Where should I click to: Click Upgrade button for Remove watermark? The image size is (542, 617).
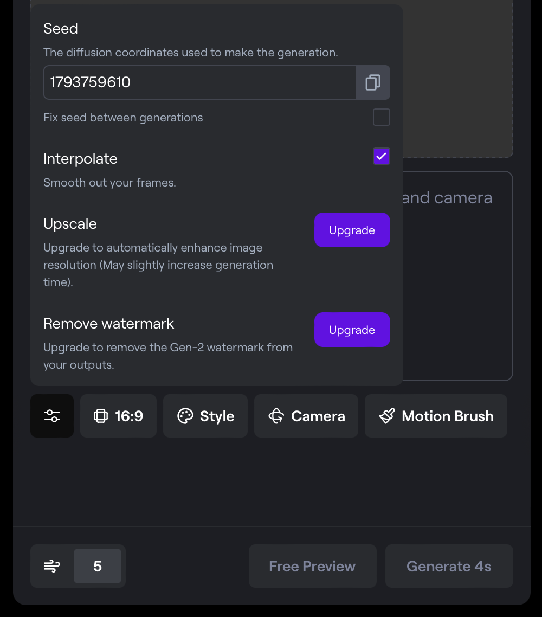352,330
